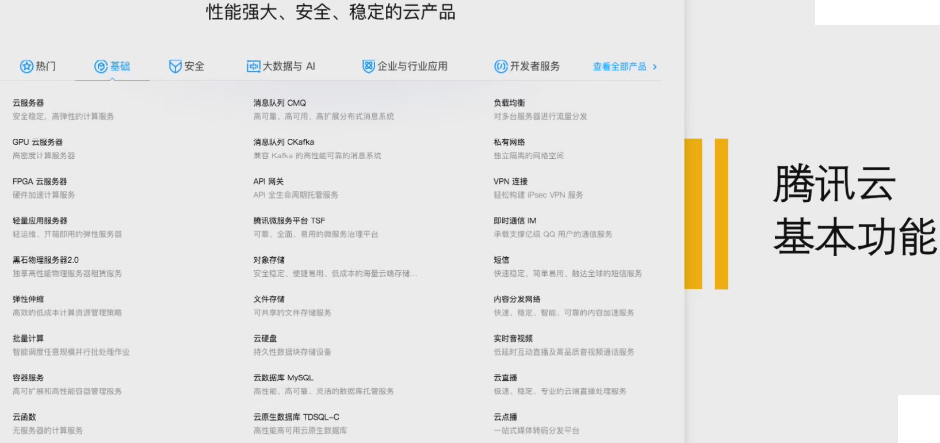Click the slide title 腾讯云
The width and height of the screenshot is (940, 443).
click(834, 184)
